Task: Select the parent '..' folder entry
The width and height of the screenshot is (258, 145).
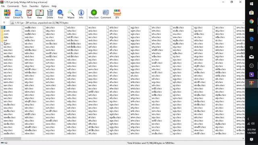Action: click(3, 27)
